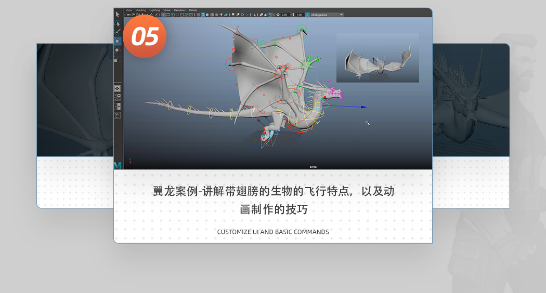Toggle motion blur icon
Image resolution: width=546 pixels, height=293 pixels.
click(238, 15)
